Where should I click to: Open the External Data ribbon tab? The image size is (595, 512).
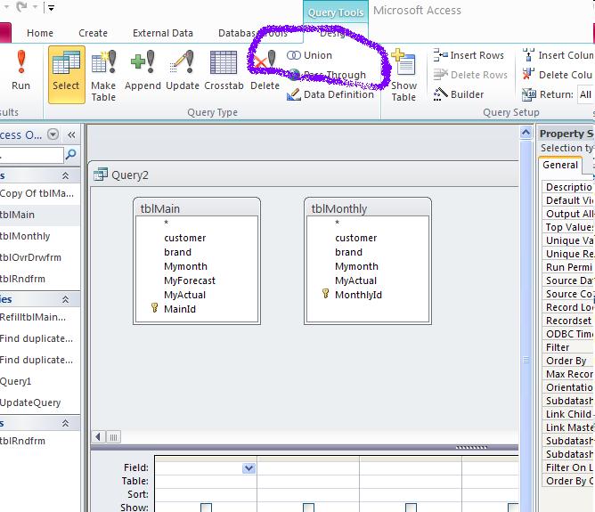163,33
